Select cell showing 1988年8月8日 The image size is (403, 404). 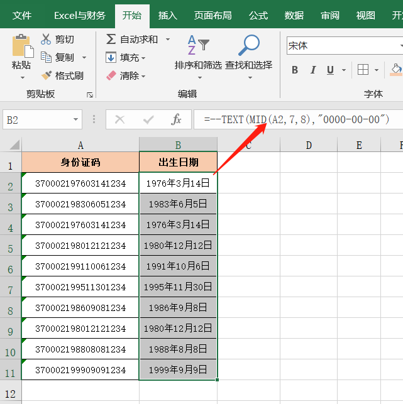178,349
